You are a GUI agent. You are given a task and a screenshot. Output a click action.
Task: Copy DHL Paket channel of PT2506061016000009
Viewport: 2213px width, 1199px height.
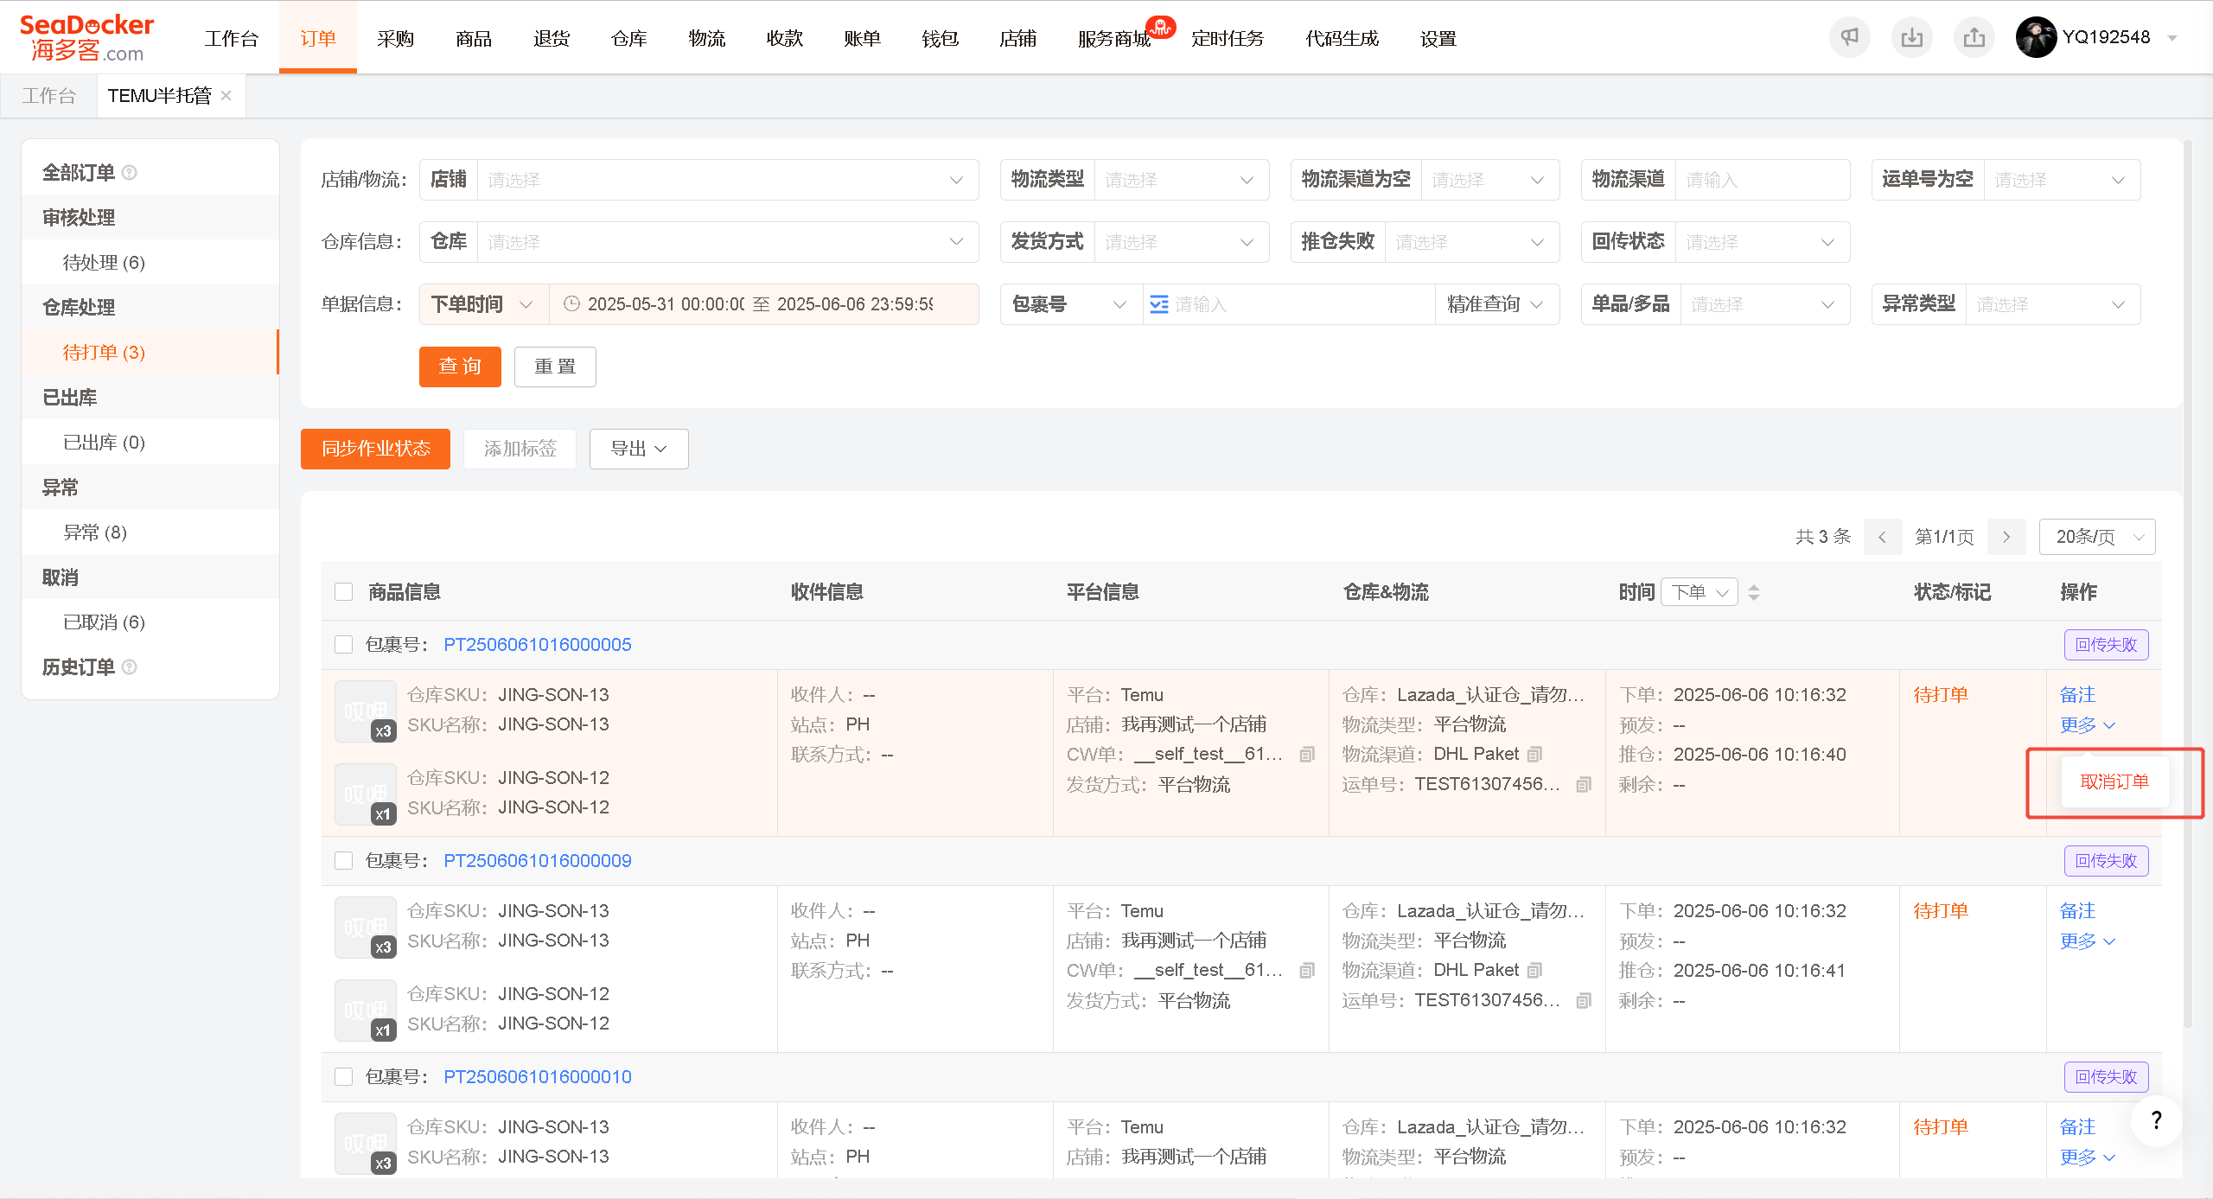pyautogui.click(x=1534, y=971)
